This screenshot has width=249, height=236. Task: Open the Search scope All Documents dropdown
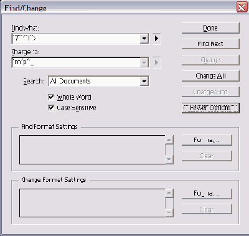pyautogui.click(x=144, y=81)
